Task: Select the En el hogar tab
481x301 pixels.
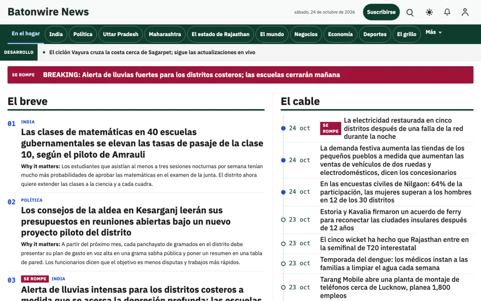Action: [26, 34]
